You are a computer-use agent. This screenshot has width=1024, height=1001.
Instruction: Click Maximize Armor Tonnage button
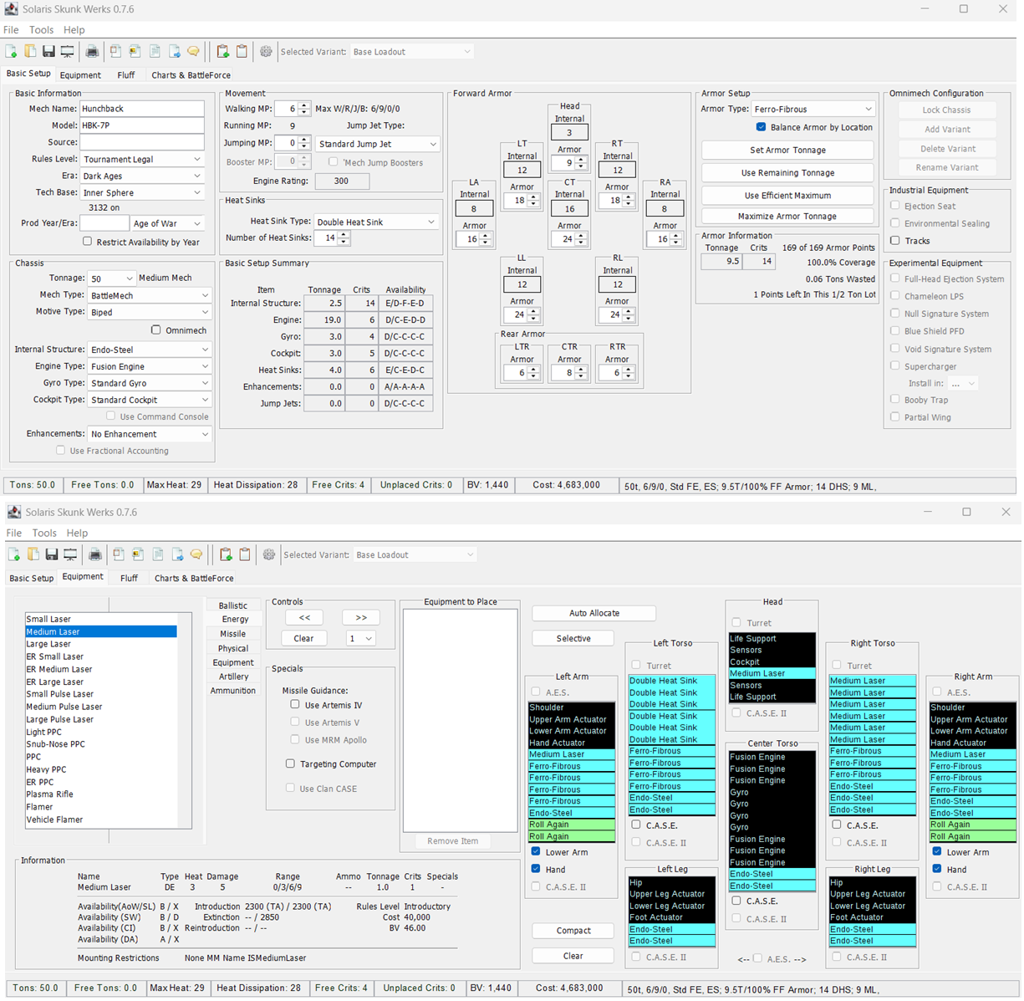(x=787, y=216)
